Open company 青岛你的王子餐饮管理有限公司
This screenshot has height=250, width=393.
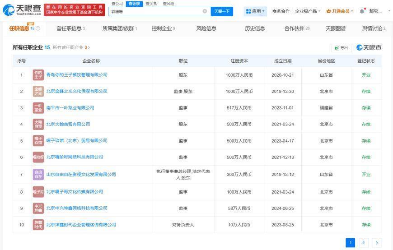(77, 74)
